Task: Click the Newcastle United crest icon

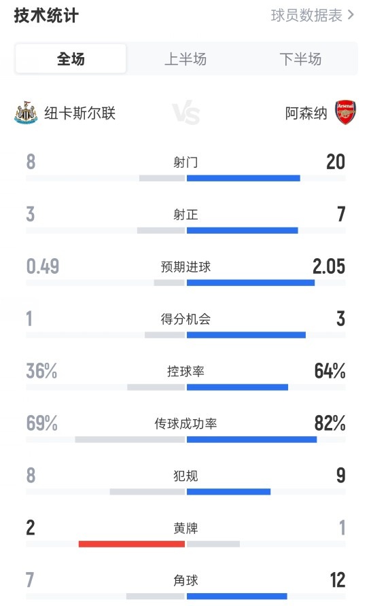Action: click(x=26, y=113)
